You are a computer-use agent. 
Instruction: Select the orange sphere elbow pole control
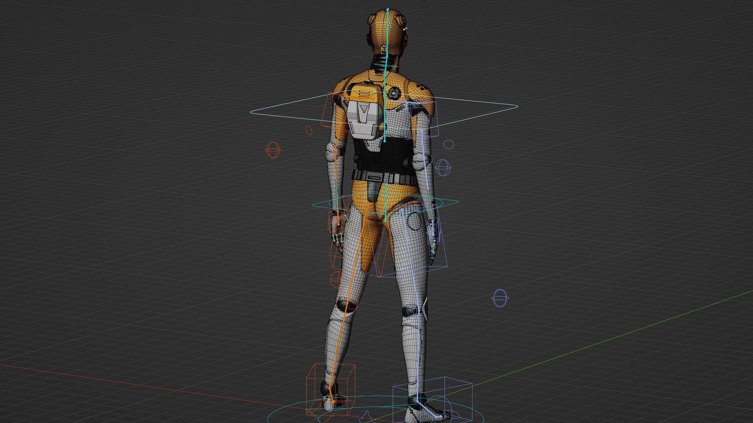click(273, 150)
